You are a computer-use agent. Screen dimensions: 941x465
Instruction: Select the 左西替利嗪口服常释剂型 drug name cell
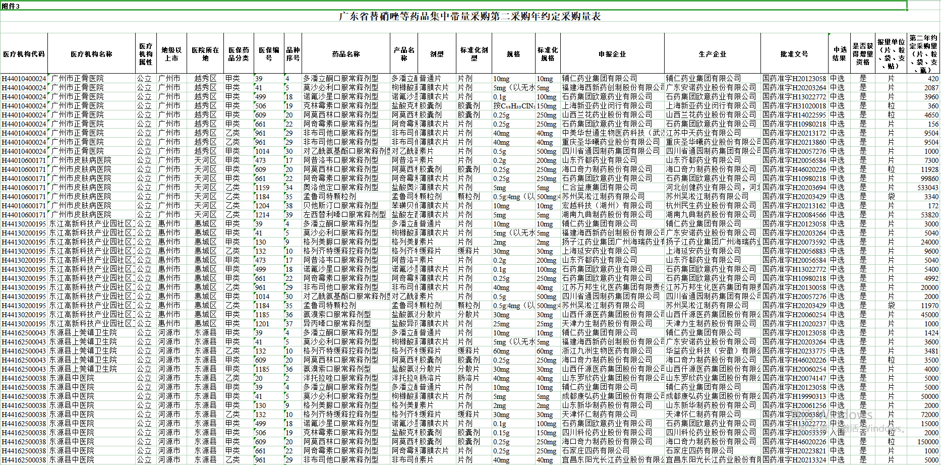(345, 215)
